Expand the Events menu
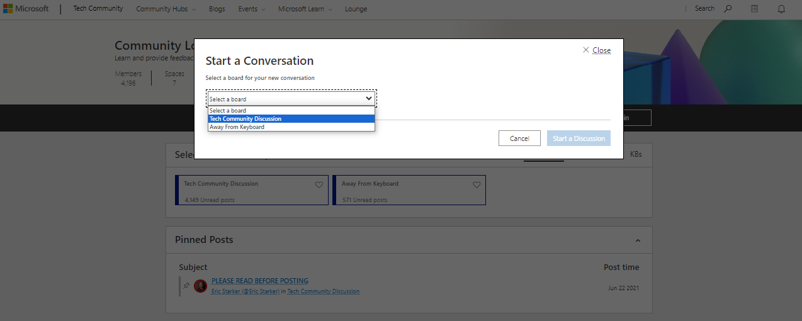 coord(252,9)
